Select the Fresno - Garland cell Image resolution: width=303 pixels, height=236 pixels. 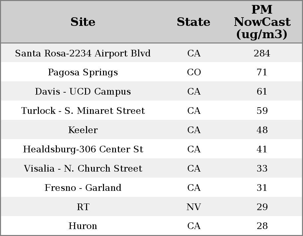coord(83,188)
